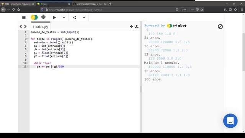Click output line 'Mais de 1 seculo.'
This screenshot has width=245, height=138.
pos(162,63)
